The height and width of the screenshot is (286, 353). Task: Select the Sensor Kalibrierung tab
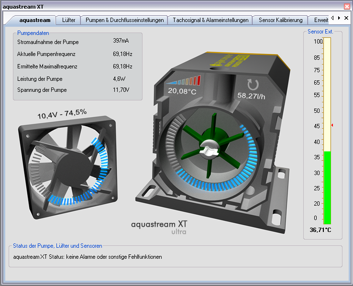280,20
